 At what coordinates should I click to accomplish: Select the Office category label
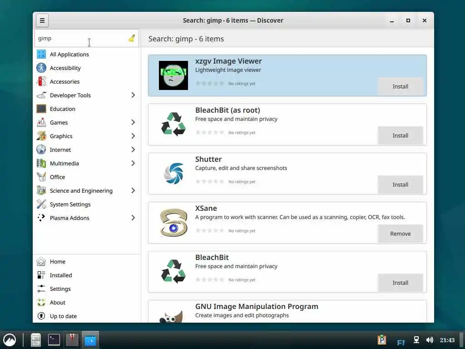[57, 177]
